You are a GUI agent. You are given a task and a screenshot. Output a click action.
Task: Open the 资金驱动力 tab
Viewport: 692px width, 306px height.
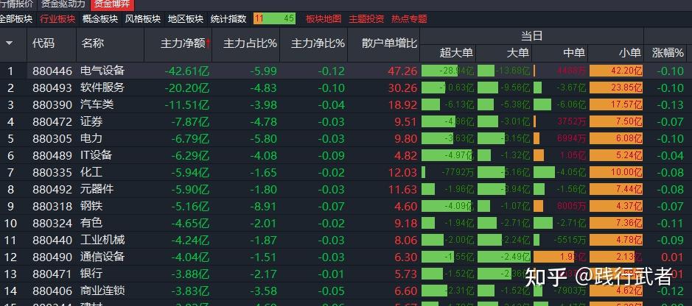click(x=63, y=4)
